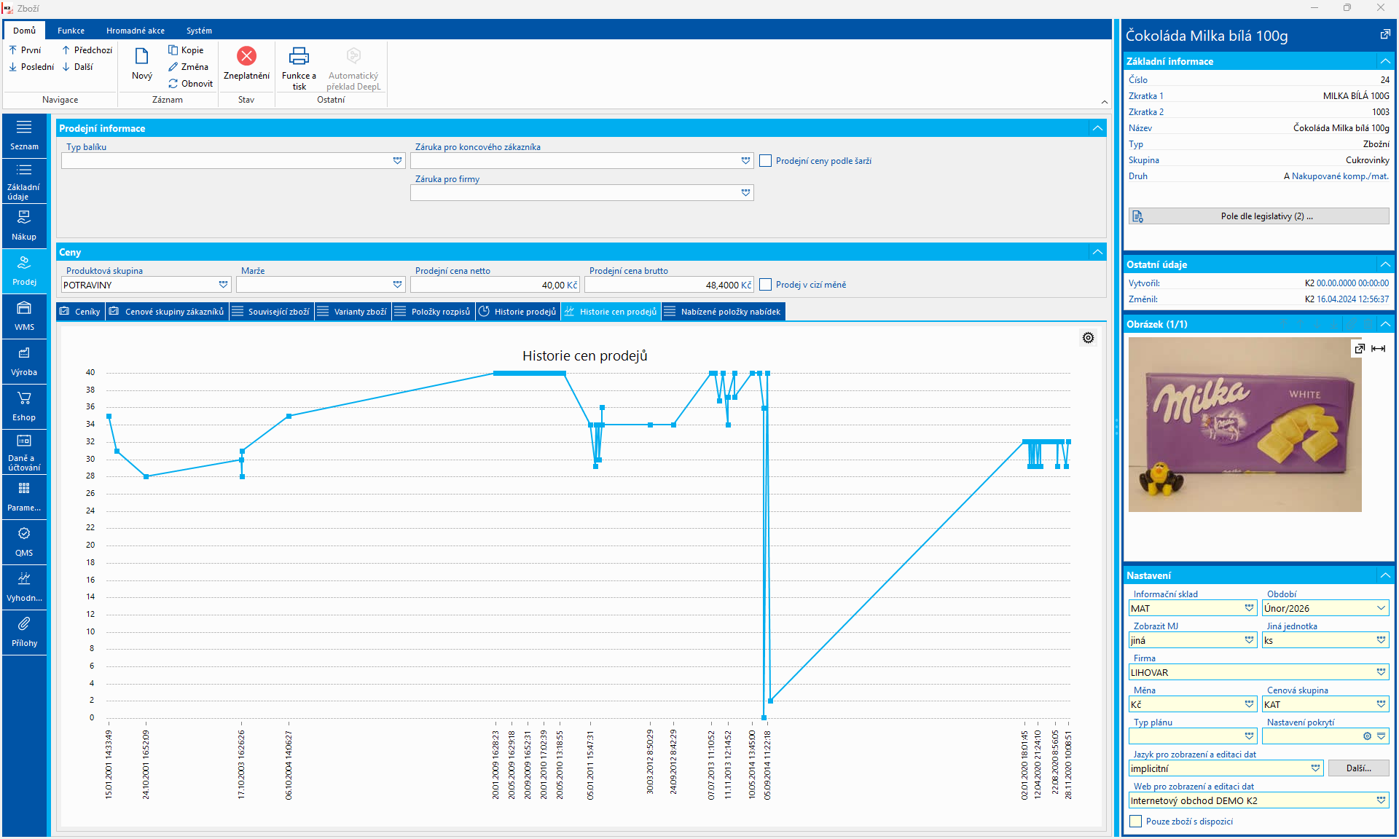Open the Firma dropdown
Viewport: 1399px width, 839px height.
click(1381, 672)
